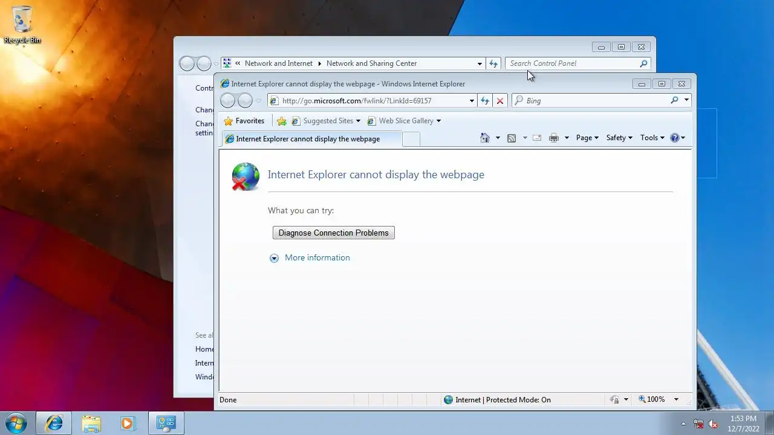Viewport: 774px width, 435px height.
Task: Click the Print icon
Action: coord(554,138)
